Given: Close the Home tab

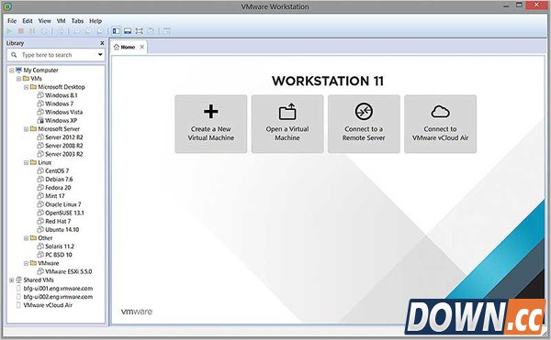Looking at the screenshot, I should 142,47.
